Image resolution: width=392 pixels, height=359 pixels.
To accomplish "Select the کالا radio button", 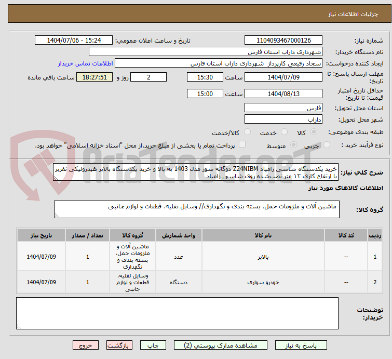I will [314, 132].
